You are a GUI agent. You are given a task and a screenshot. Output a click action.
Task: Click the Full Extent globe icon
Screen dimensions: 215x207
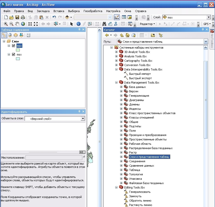23,24
